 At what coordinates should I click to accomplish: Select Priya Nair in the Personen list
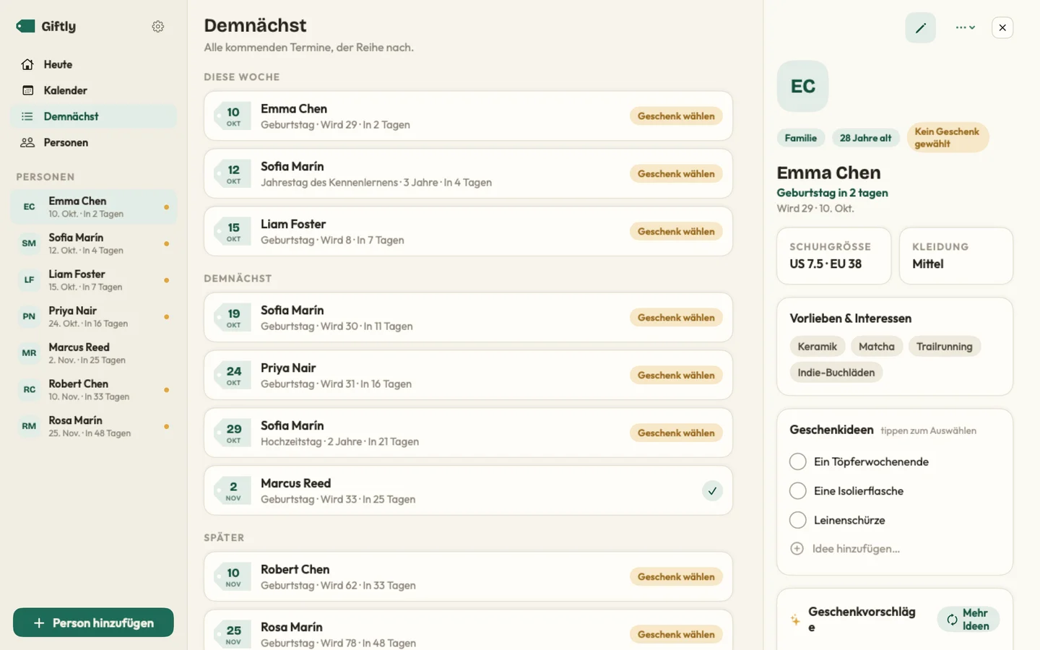coord(93,316)
